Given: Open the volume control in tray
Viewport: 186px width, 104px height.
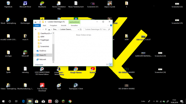Looking at the screenshot, I should tap(157, 101).
